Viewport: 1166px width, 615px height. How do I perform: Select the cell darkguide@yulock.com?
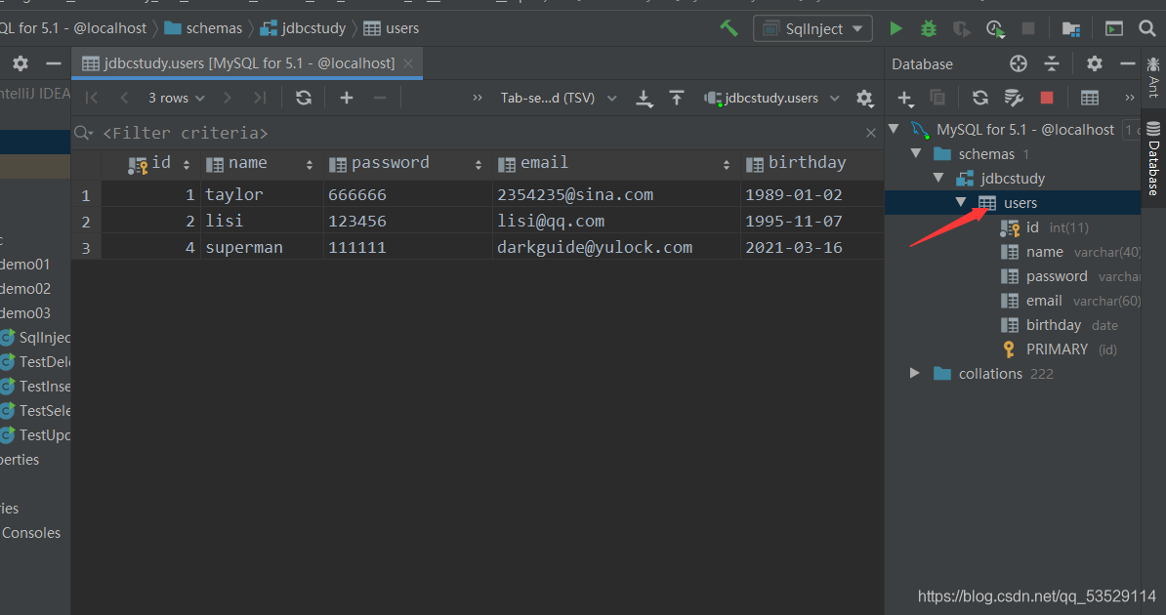tap(616, 247)
